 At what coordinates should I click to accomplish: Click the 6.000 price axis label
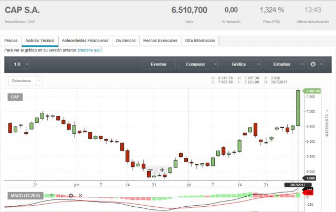[x=311, y=142]
